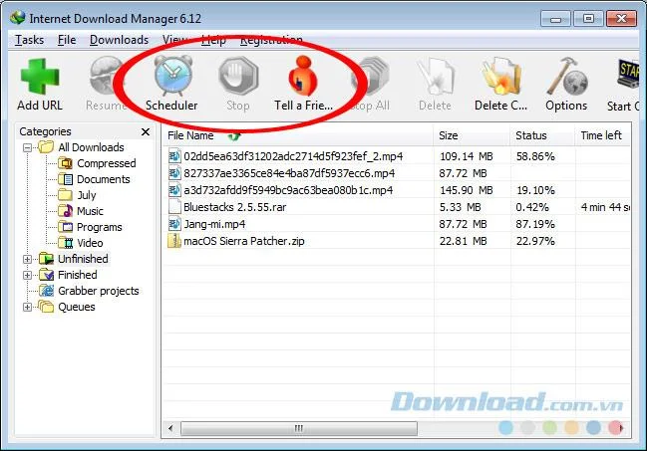The width and height of the screenshot is (647, 451).
Task: Collapse the All Downloads tree node
Action: [x=27, y=147]
